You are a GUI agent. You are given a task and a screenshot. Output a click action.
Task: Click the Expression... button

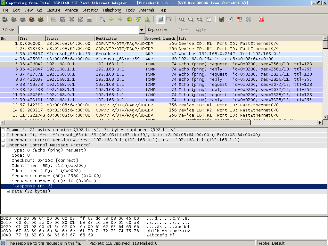pos(160,30)
